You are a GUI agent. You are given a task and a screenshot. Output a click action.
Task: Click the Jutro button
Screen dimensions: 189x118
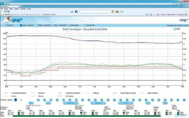126,103
